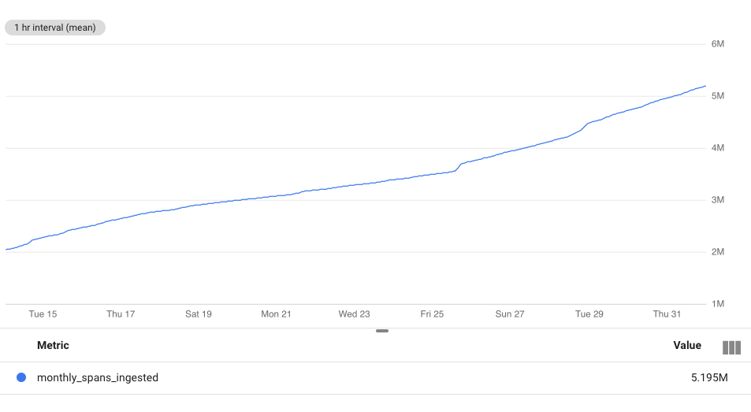Click the Wed 23 date label
The height and width of the screenshot is (412, 751).
(354, 314)
